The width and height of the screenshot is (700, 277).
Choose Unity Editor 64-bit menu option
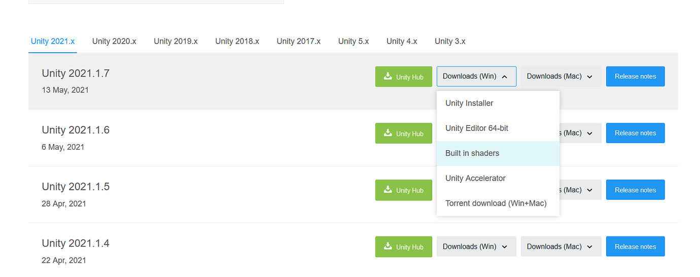coord(477,128)
